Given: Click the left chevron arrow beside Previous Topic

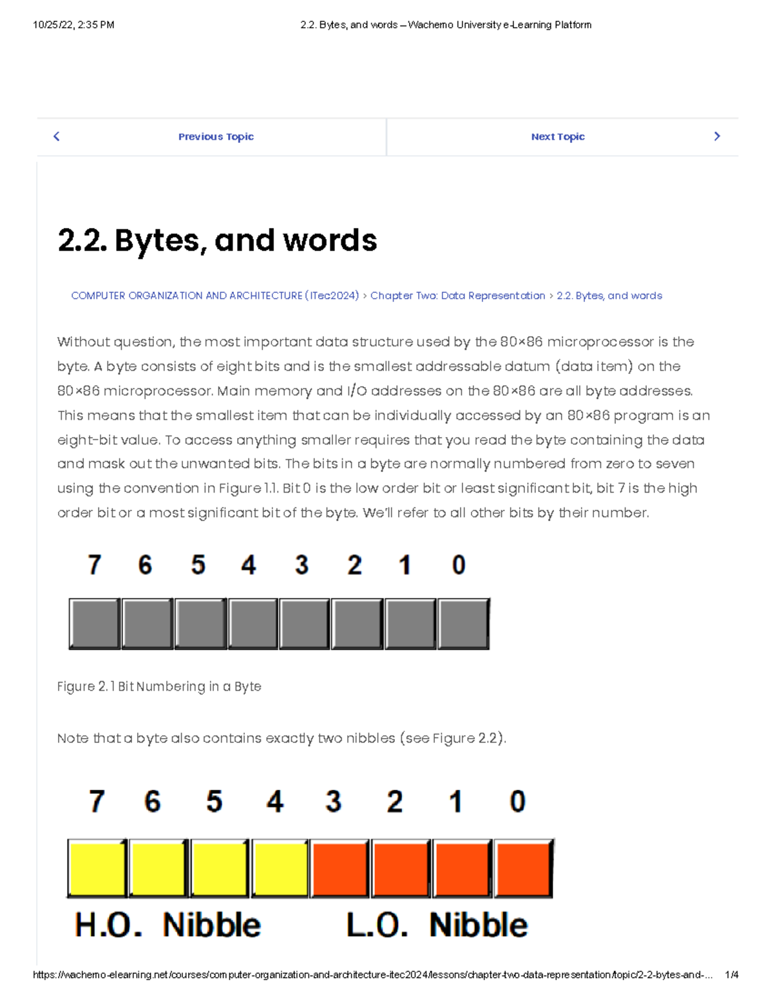Looking at the screenshot, I should click(57, 136).
